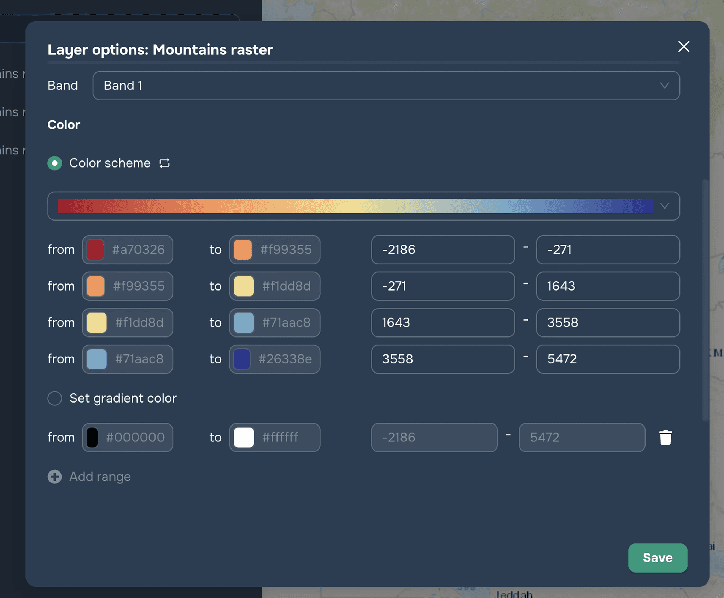724x598 pixels.
Task: Select the Color scheme radio button
Action: pos(55,163)
